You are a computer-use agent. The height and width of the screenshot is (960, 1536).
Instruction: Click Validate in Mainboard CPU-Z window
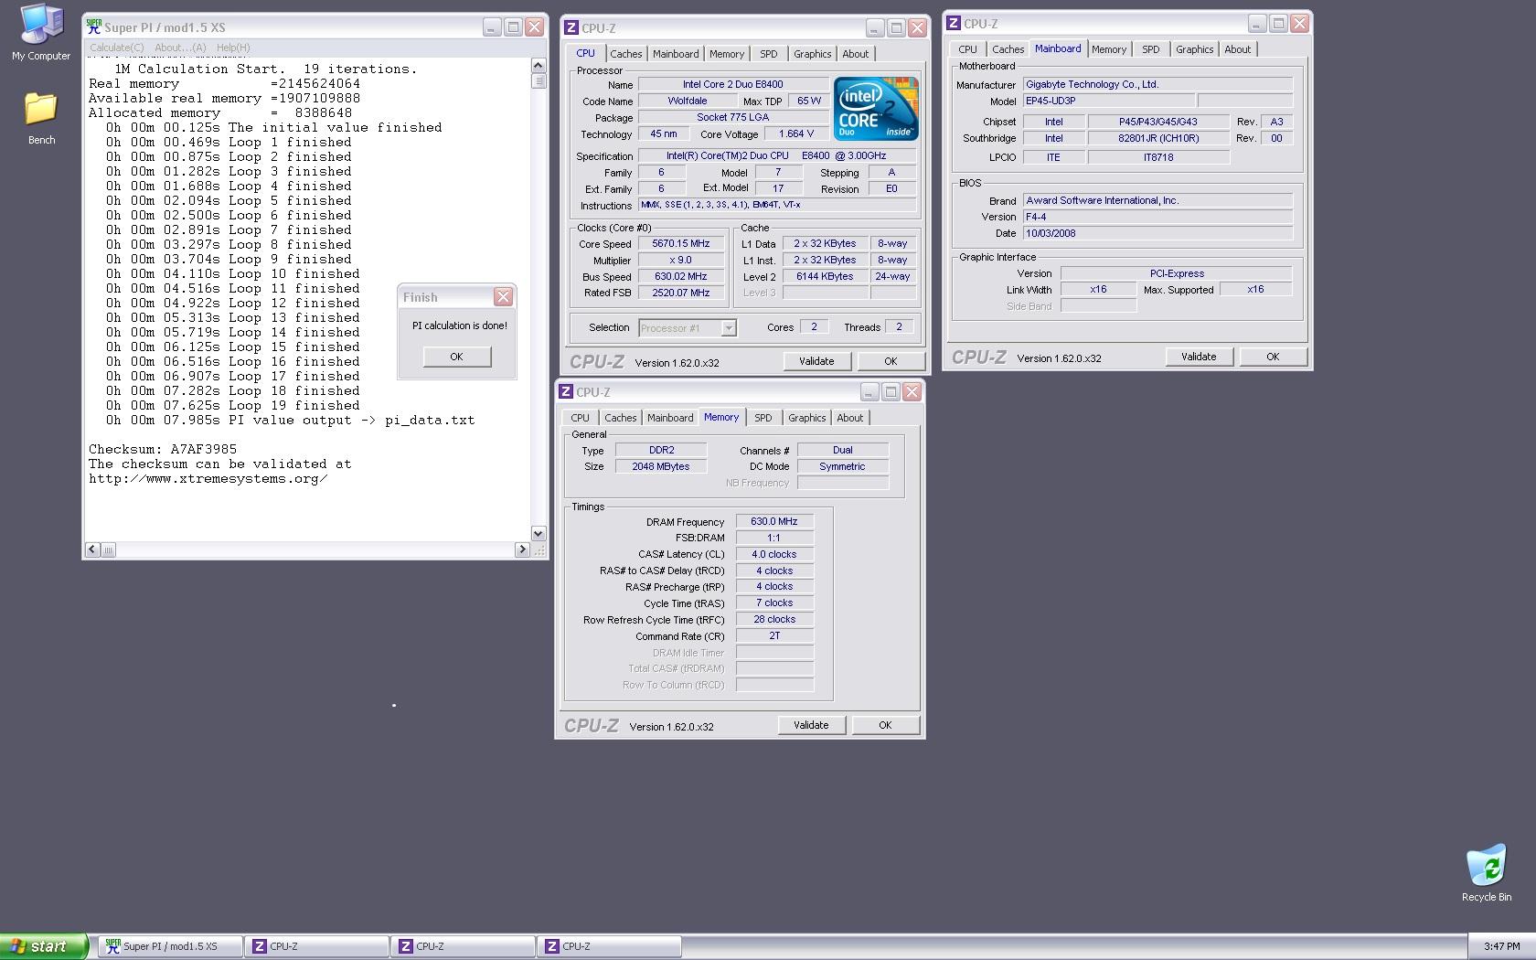point(1199,357)
